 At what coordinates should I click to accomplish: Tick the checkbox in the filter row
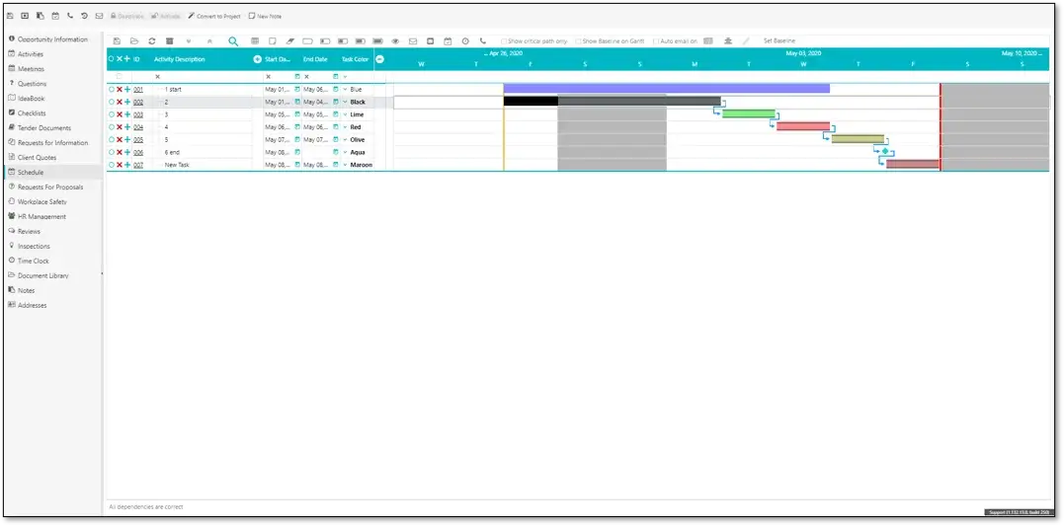120,77
